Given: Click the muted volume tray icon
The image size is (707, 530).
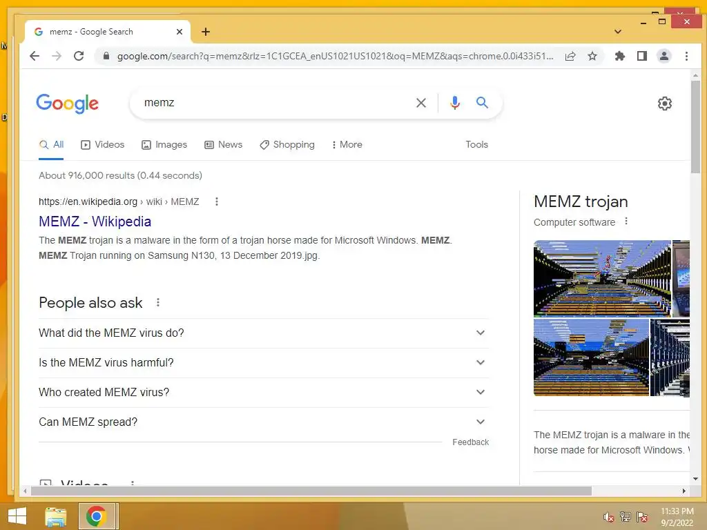Looking at the screenshot, I should click(608, 517).
